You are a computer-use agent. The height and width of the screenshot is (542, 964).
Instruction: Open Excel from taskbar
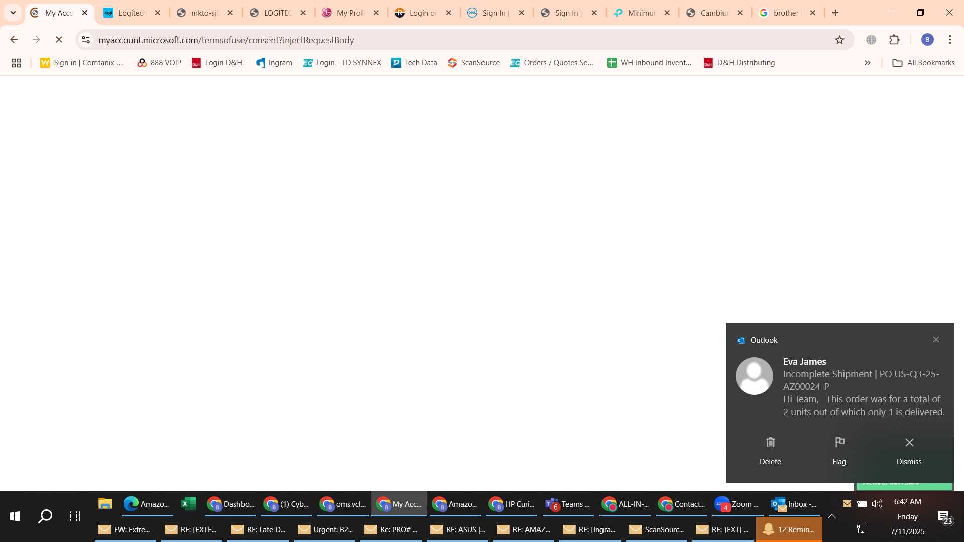pyautogui.click(x=188, y=504)
